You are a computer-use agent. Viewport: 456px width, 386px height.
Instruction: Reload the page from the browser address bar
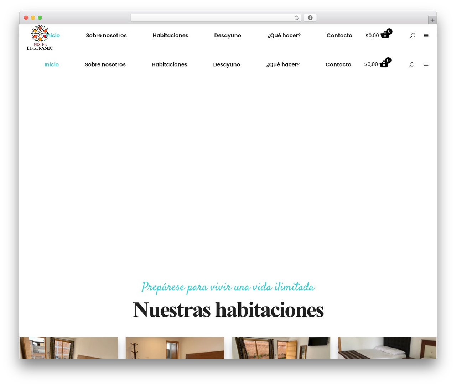pos(297,18)
